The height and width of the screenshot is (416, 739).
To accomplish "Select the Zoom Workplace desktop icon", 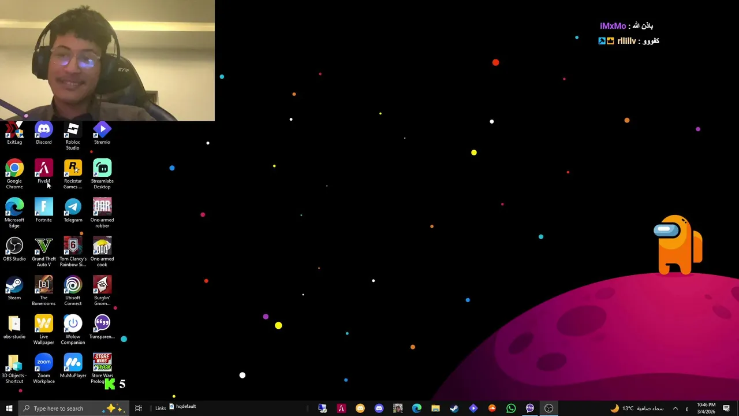I will tap(44, 369).
